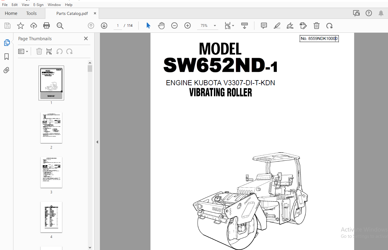Collapse the navigation pane arrow
Viewport: 388px width, 250px height.
point(97,142)
